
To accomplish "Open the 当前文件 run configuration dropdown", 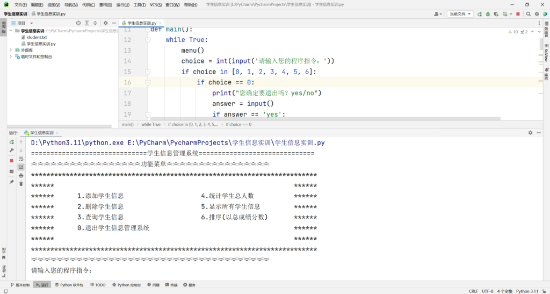I will pos(460,14).
